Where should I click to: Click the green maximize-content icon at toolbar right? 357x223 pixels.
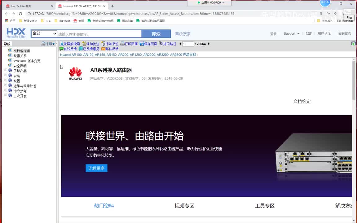point(353,44)
